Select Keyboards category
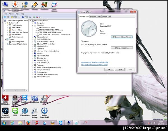The image size is (168, 131). 40,49
